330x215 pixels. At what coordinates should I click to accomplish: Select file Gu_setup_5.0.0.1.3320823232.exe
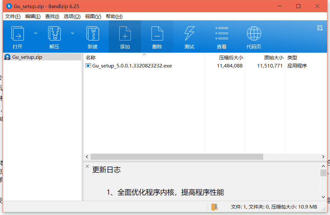pos(132,66)
